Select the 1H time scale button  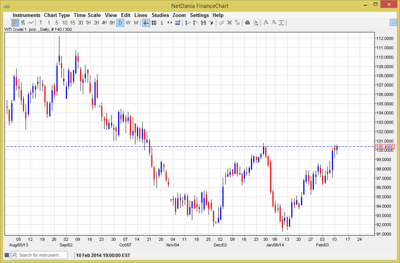pos(88,23)
